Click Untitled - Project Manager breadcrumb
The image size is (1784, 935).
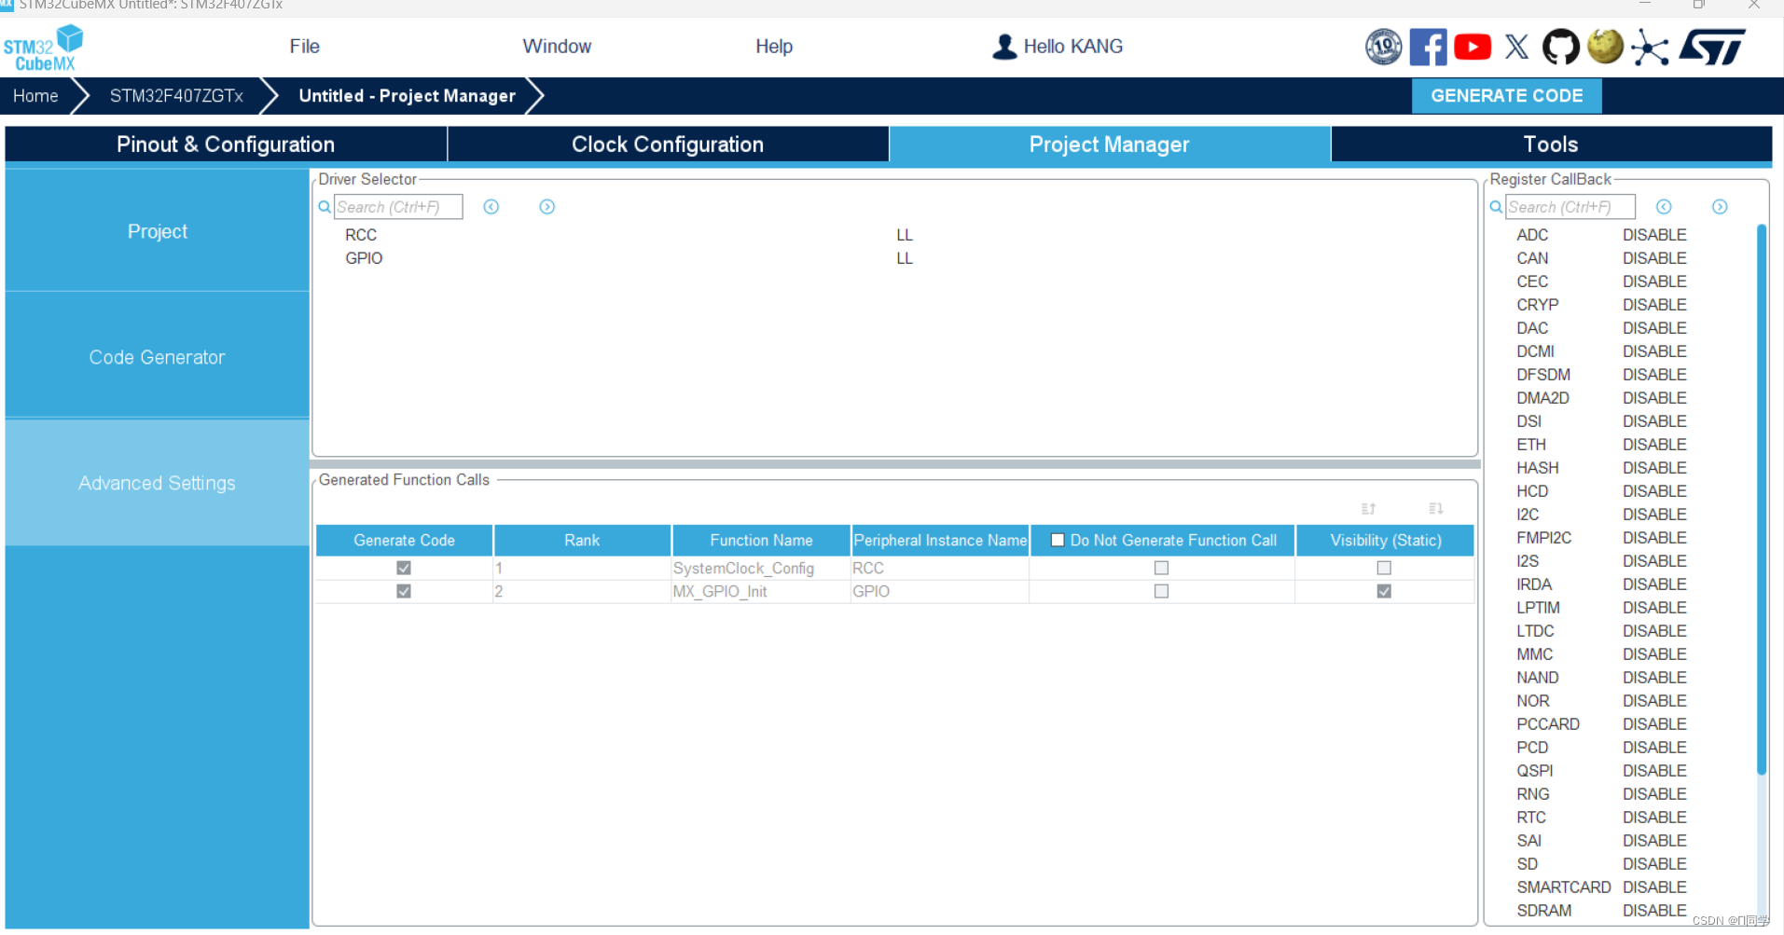[x=407, y=96]
